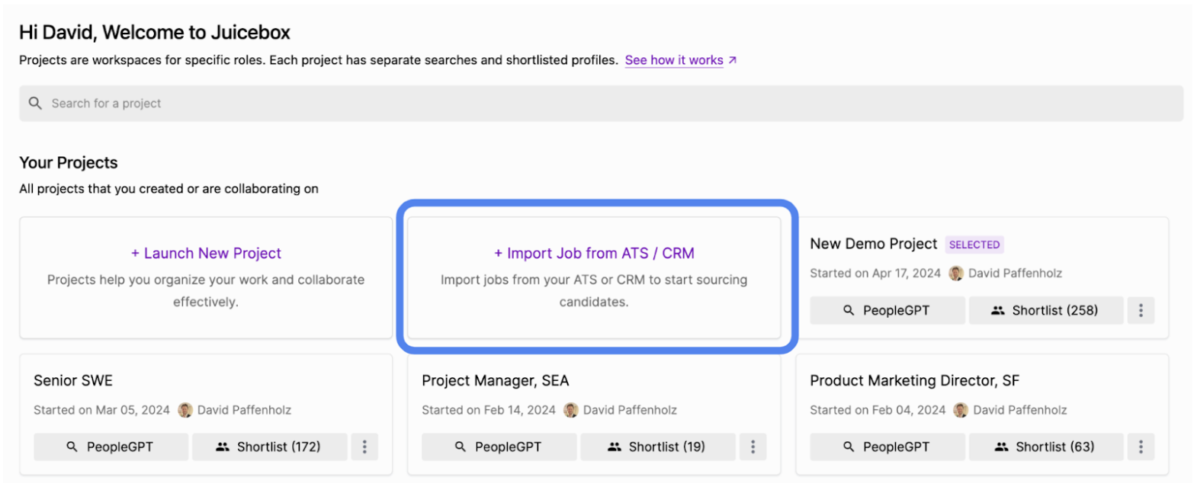Open Shortlist (172) for Senior SWE

pyautogui.click(x=269, y=446)
